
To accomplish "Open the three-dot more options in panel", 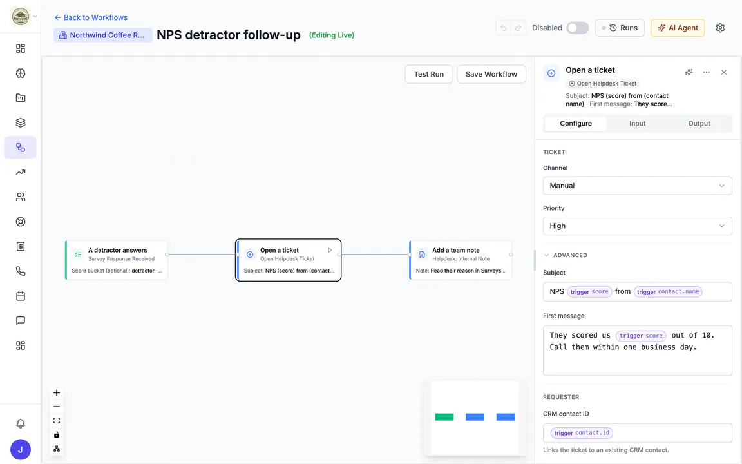I will (x=707, y=72).
